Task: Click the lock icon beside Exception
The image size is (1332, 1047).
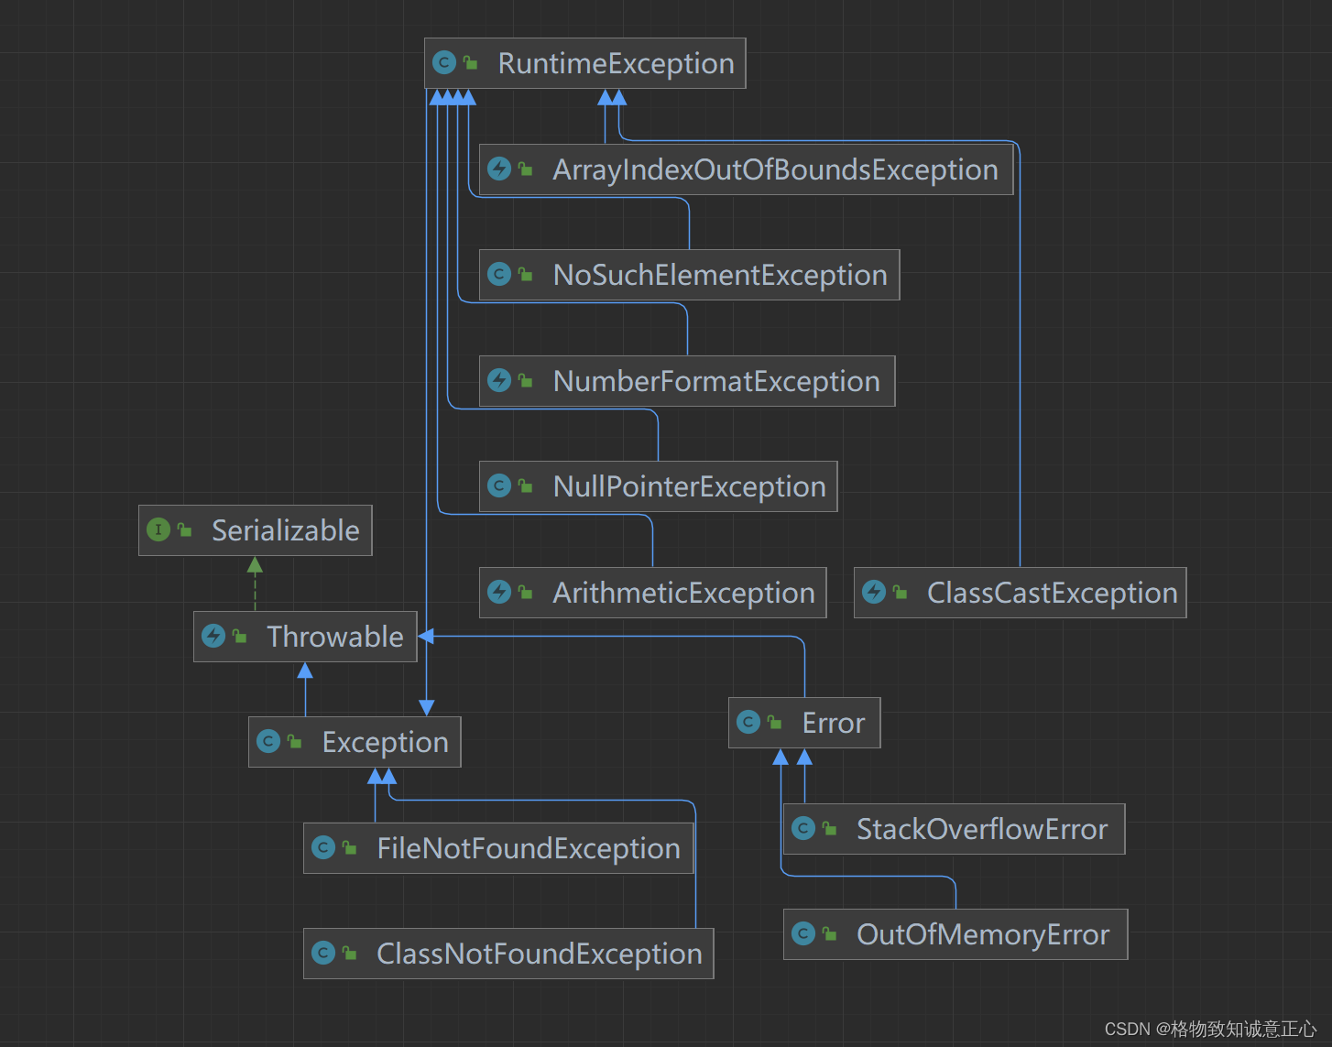Action: click(x=293, y=740)
